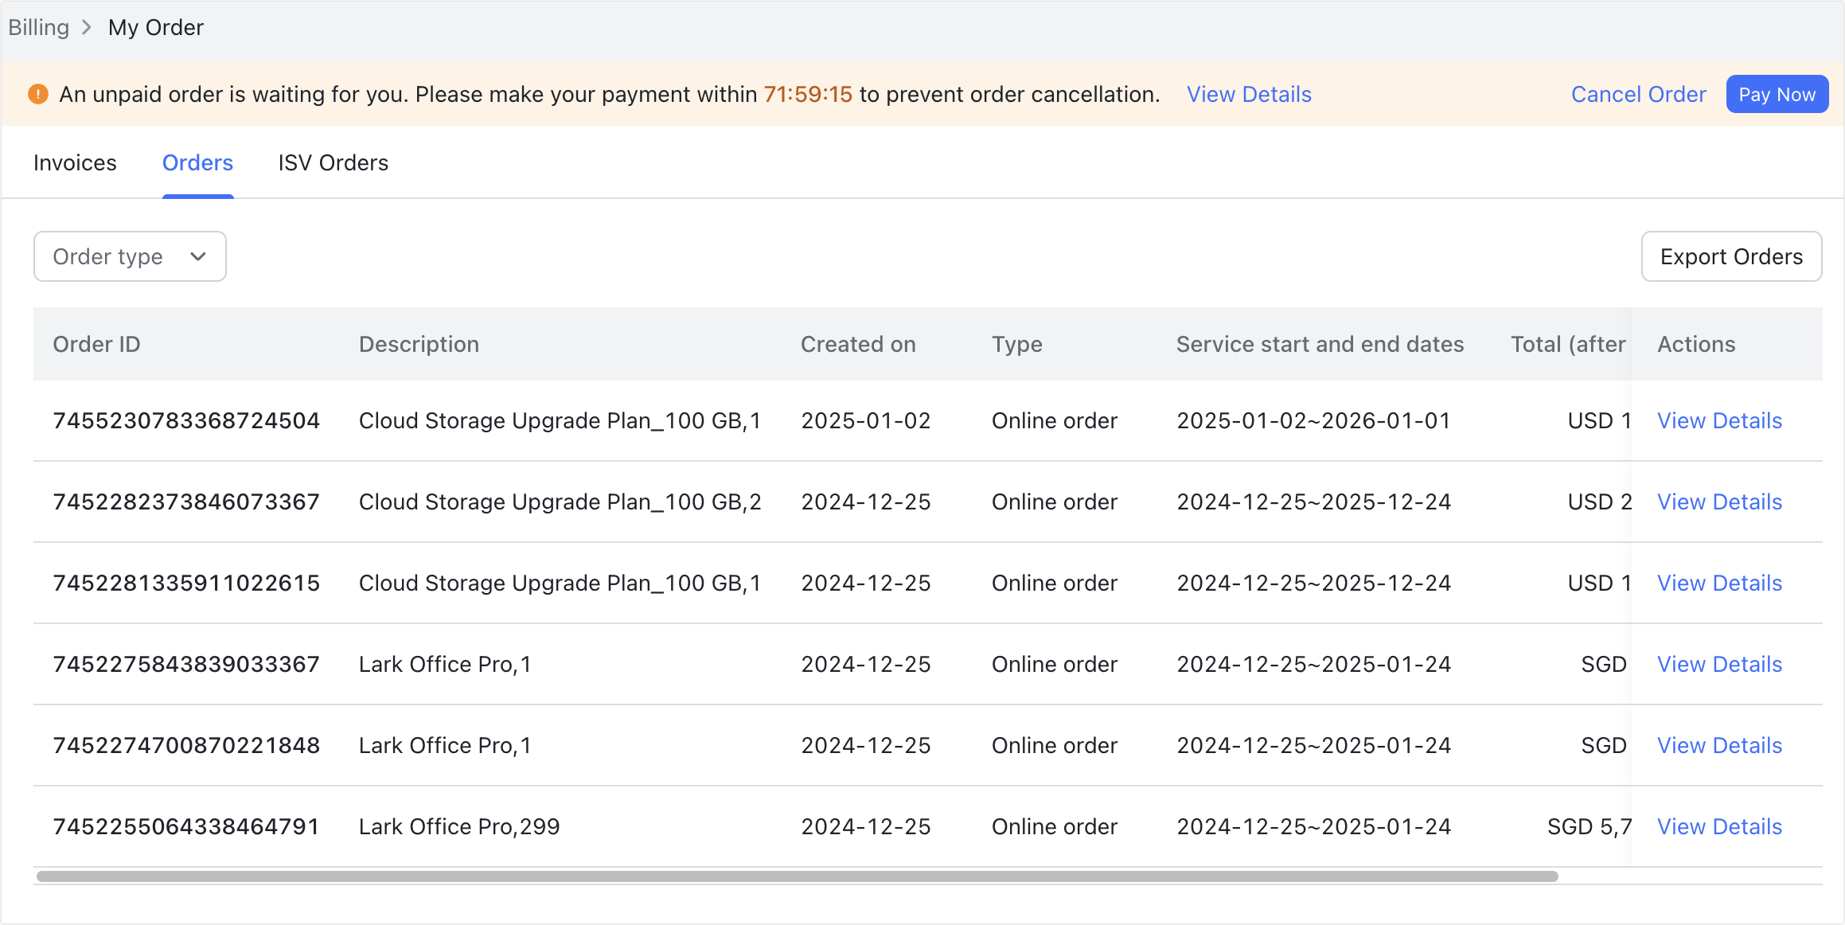View details for order 7452274700870221848
Image resolution: width=1845 pixels, height=925 pixels.
[1719, 745]
